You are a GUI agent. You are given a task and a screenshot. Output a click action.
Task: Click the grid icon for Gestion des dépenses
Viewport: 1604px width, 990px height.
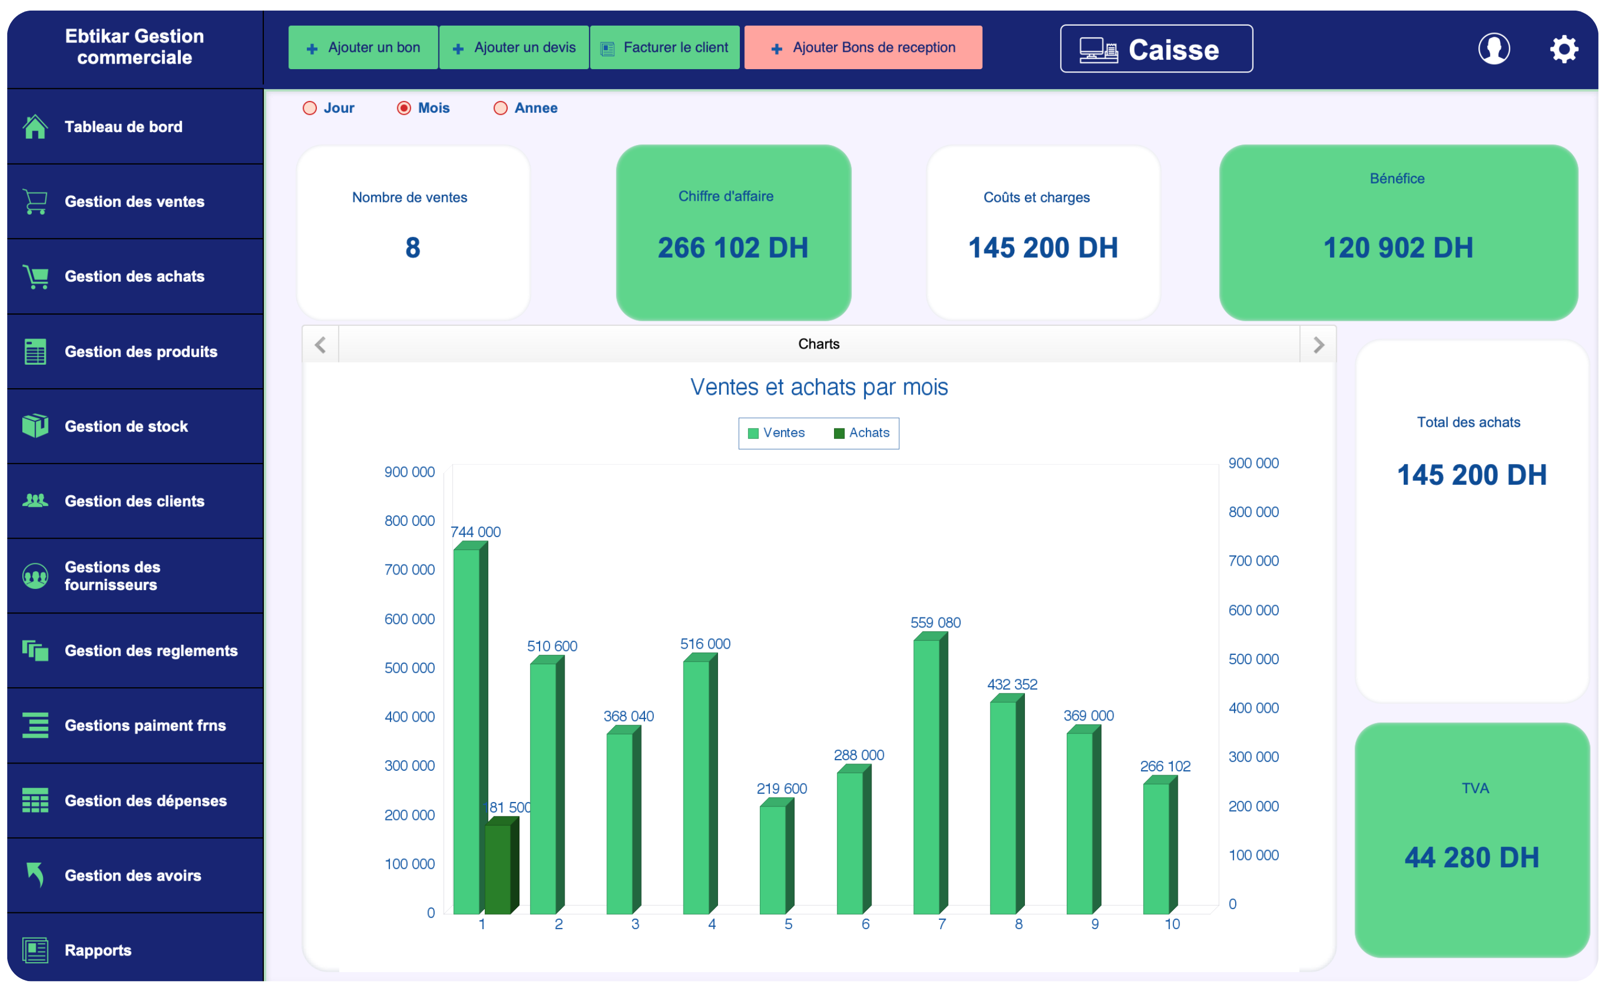[x=35, y=800]
